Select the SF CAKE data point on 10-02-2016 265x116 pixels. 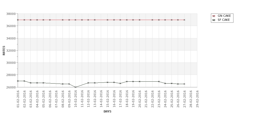[x=76, y=87]
